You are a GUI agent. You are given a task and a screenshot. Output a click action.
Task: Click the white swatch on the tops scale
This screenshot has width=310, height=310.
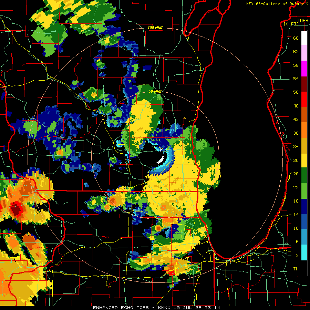304,38
